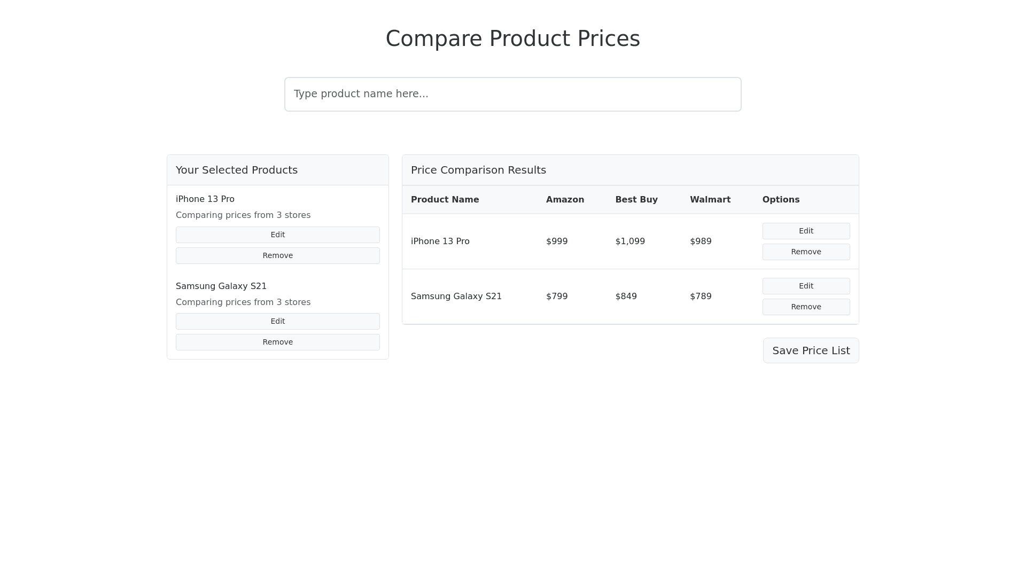The image size is (1026, 577).
Task: Select the Samsung Galaxy S21 Amazon price $799
Action: [556, 296]
